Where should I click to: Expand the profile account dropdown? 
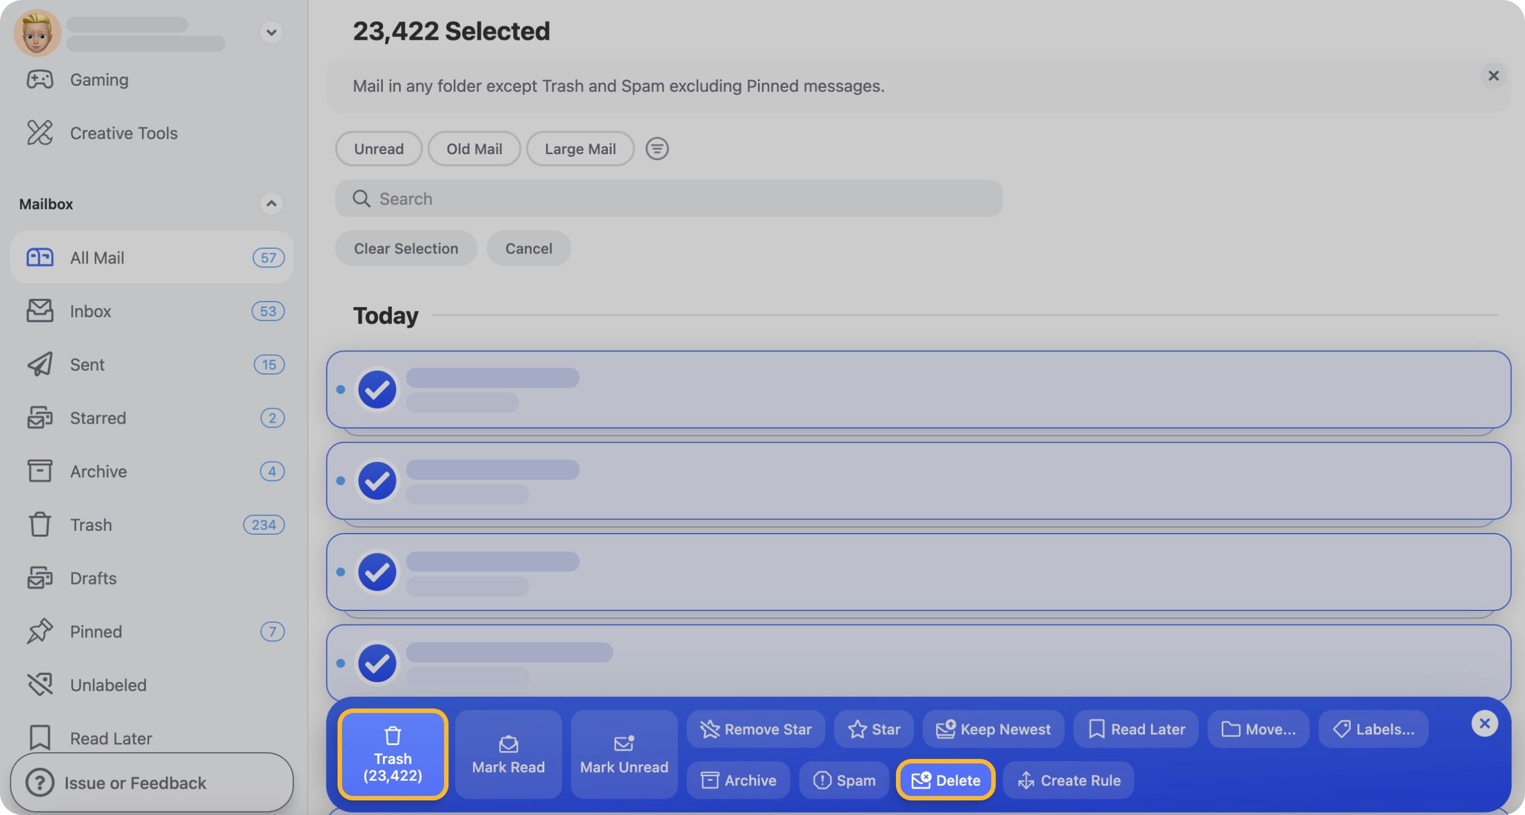point(271,33)
